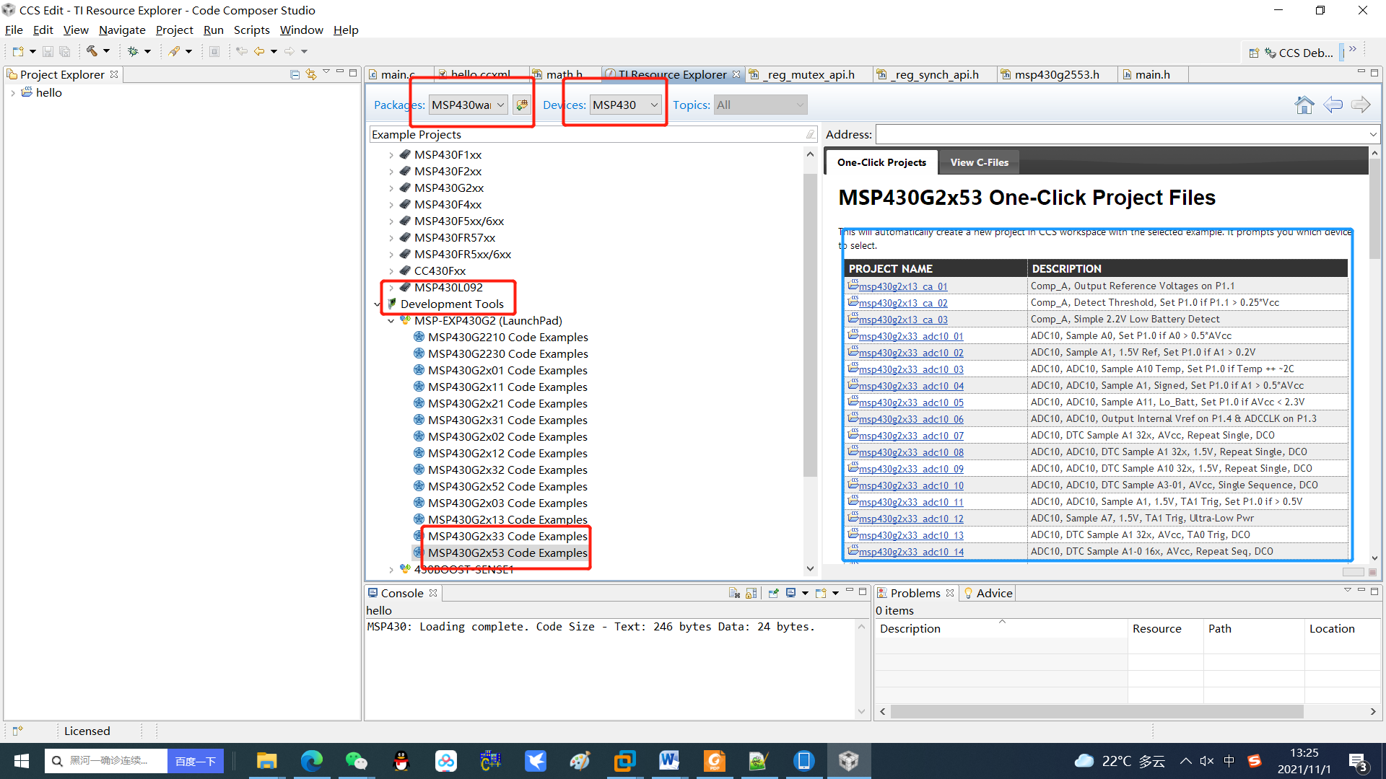Open the Scripts menu
1386x779 pixels.
coord(251,30)
